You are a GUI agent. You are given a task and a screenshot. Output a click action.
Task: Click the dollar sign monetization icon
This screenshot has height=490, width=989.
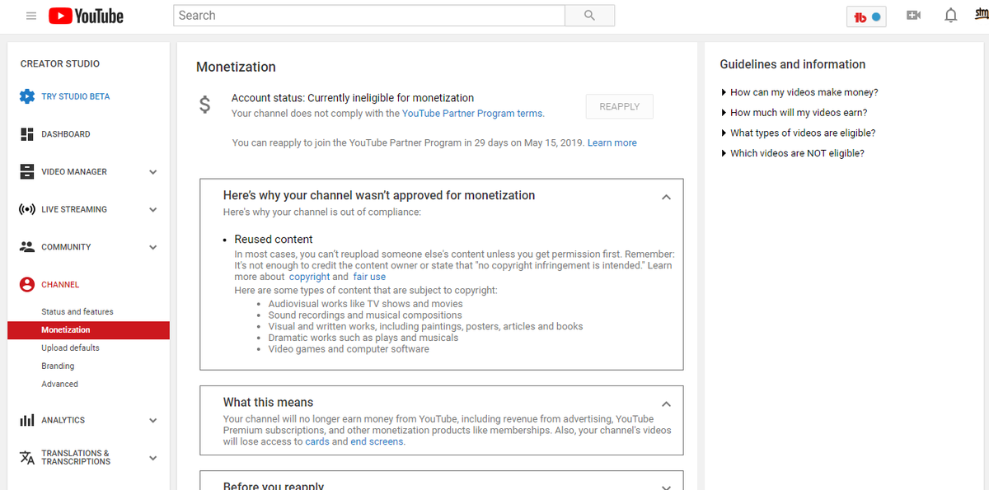(205, 105)
